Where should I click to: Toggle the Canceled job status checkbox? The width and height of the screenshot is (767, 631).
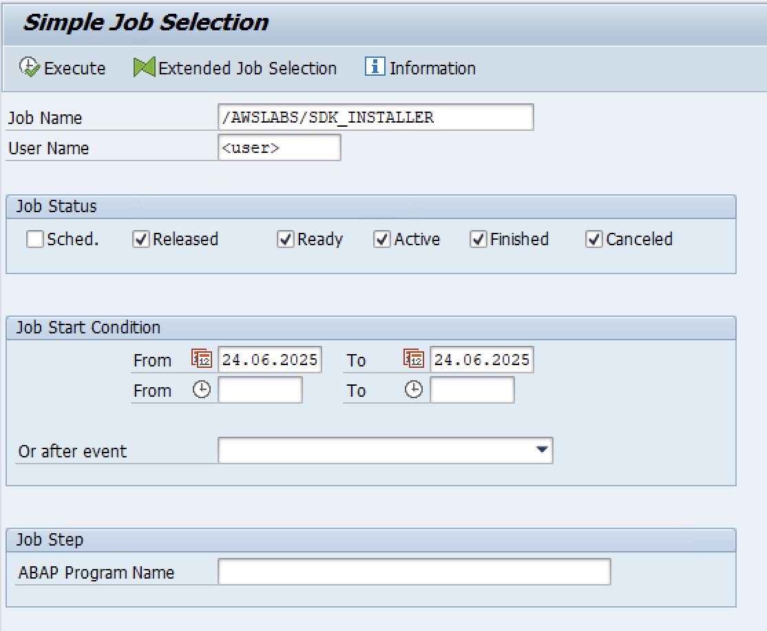click(594, 239)
